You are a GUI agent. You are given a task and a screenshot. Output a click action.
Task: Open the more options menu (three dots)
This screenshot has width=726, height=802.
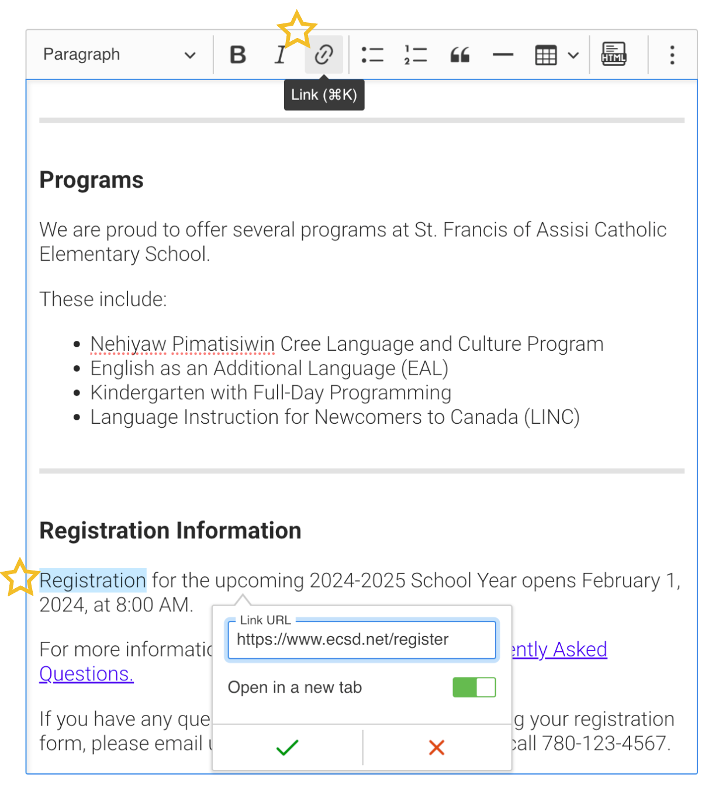[672, 55]
